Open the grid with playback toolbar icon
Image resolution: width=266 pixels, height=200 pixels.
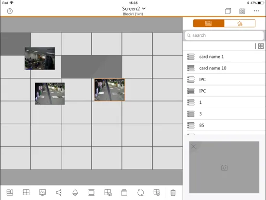(108, 193)
